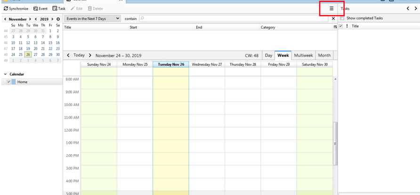Go to next week arrow beside Today

click(90, 55)
